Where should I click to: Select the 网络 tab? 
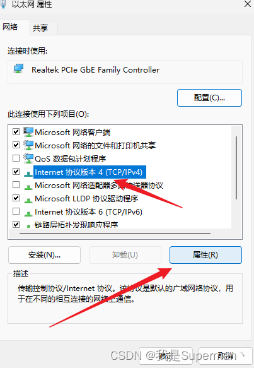tap(10, 27)
